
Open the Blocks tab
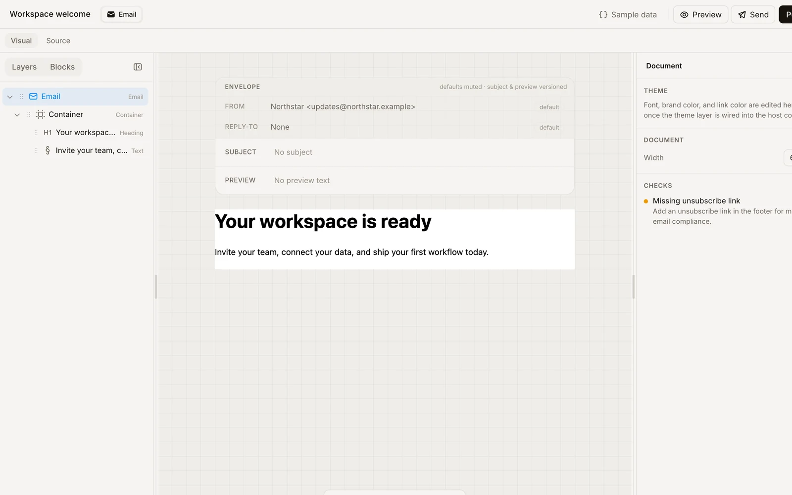pyautogui.click(x=62, y=67)
